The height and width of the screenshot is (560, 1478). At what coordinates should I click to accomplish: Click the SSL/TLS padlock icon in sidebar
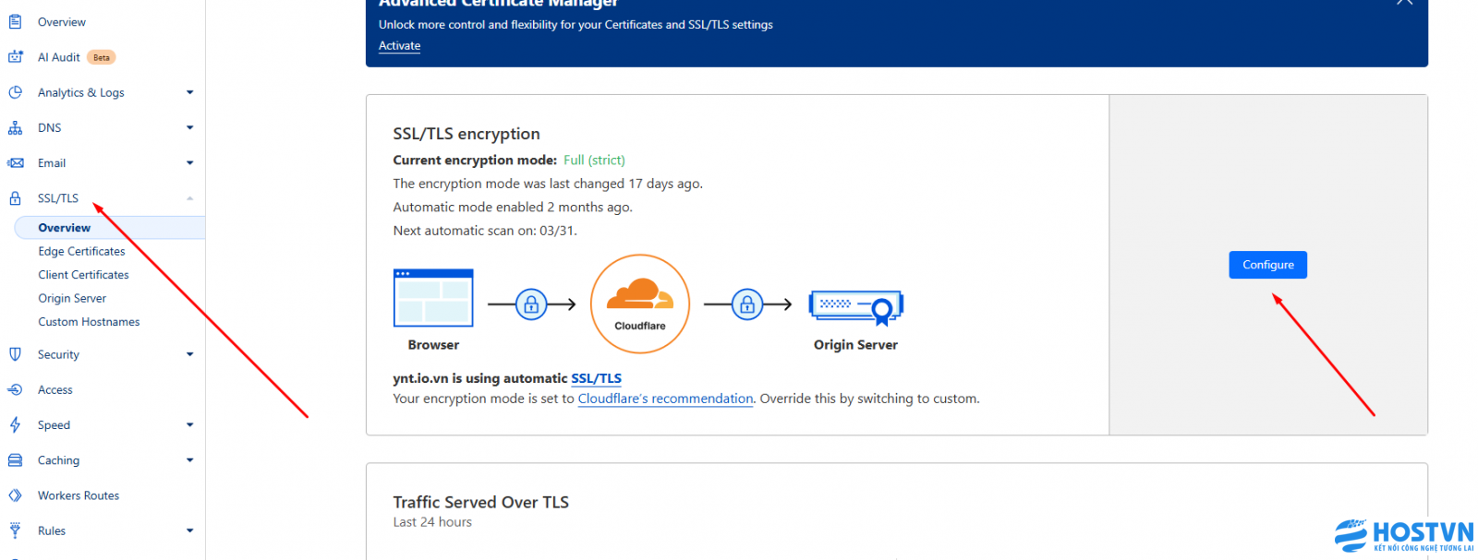pos(15,198)
